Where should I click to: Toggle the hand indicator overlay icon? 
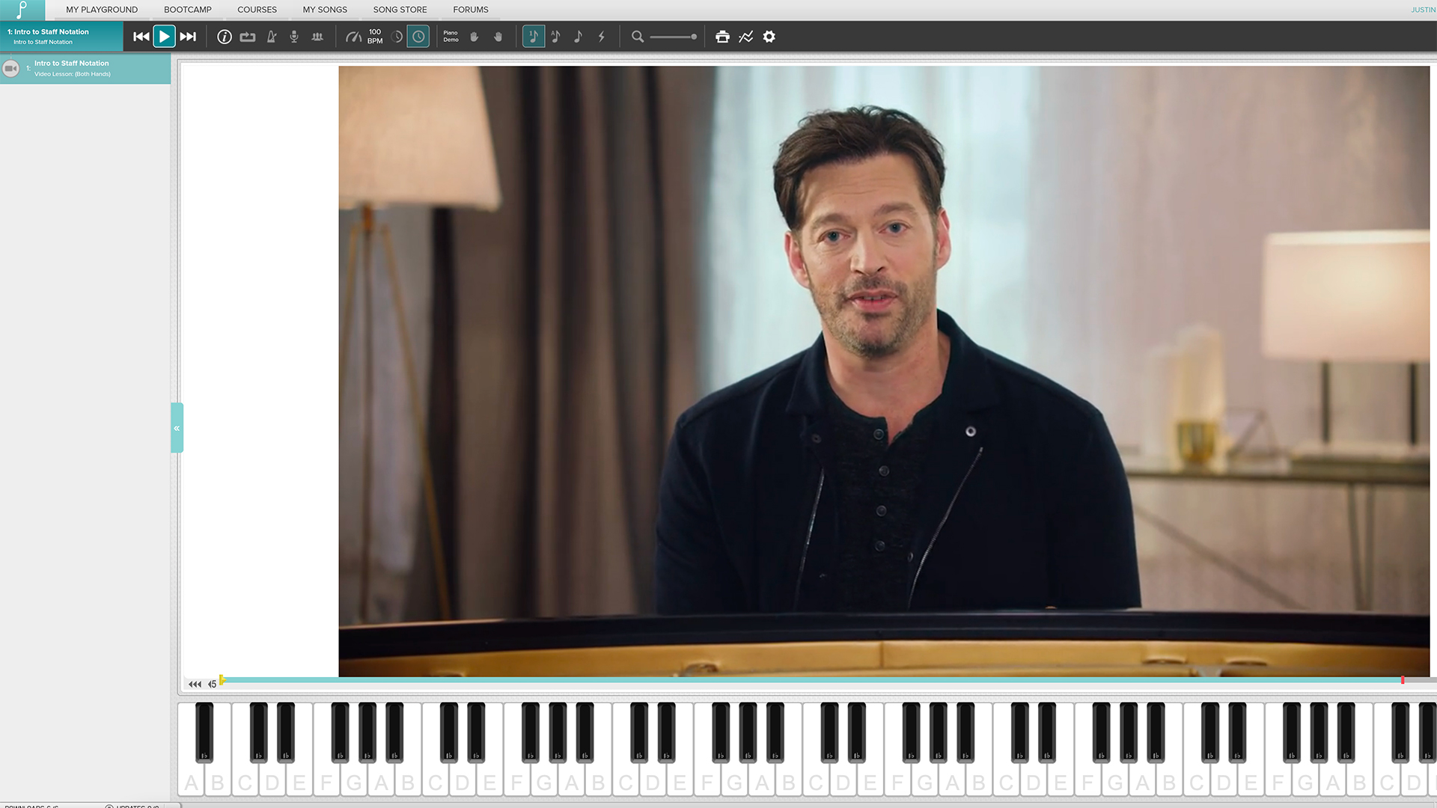[475, 37]
